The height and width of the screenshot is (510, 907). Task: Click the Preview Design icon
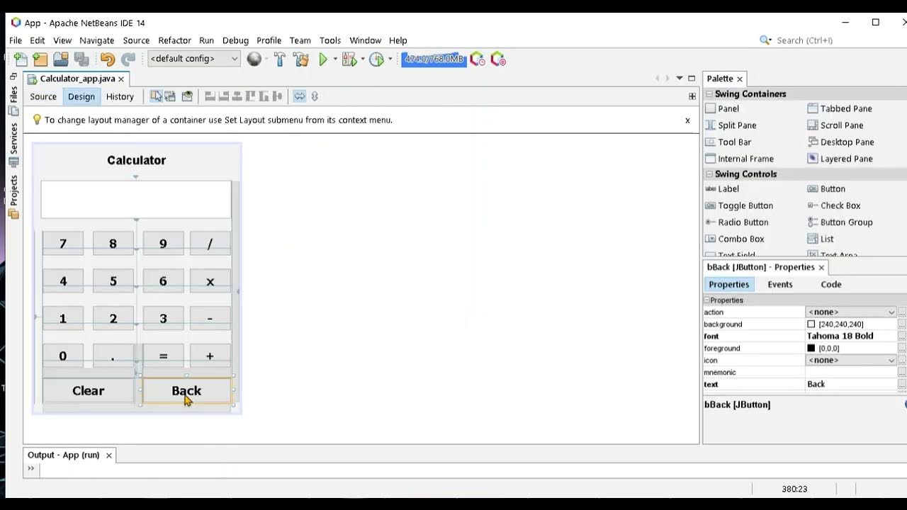(x=187, y=96)
